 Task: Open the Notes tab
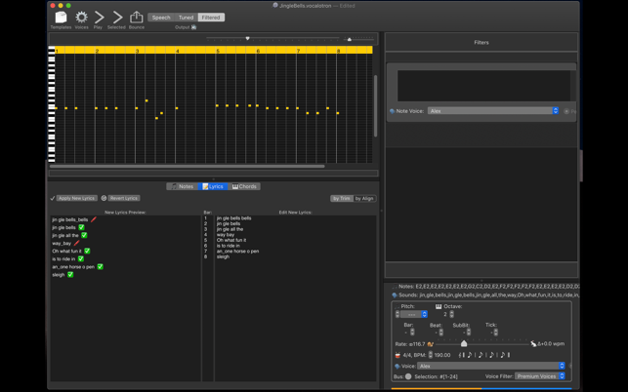click(183, 186)
